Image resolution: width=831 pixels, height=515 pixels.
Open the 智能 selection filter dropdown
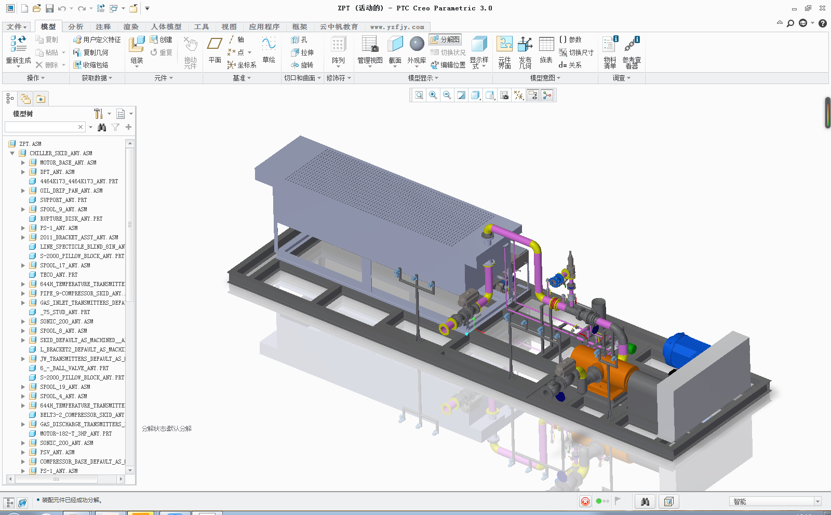tap(817, 502)
